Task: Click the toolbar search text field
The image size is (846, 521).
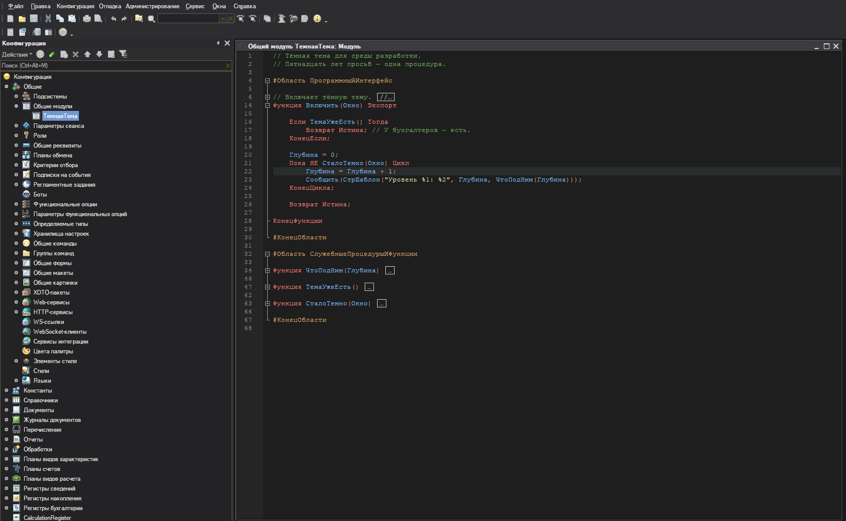Action: (x=188, y=19)
